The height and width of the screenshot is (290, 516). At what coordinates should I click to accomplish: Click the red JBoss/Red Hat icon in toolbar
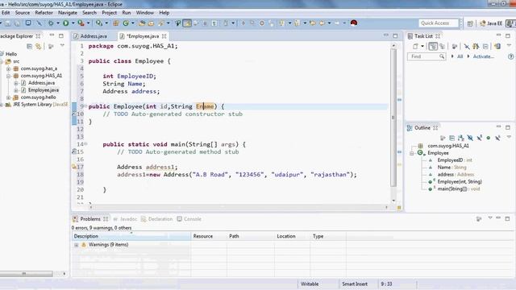(x=354, y=23)
